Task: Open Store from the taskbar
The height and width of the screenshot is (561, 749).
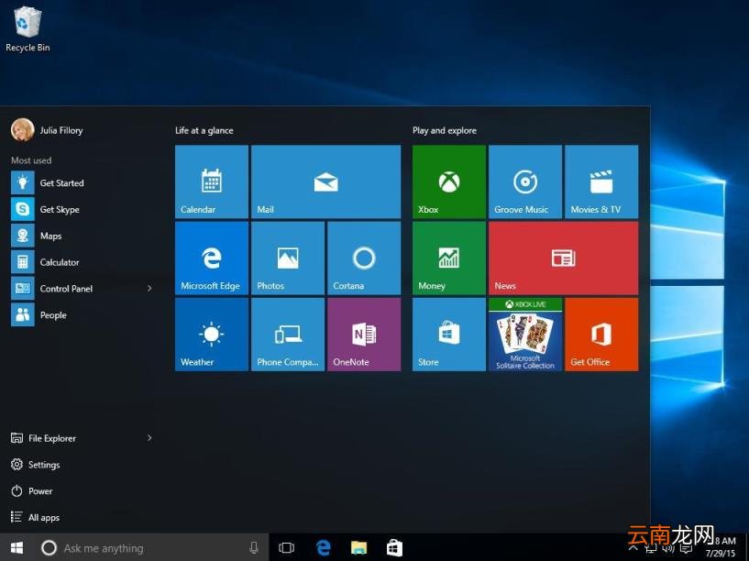Action: coord(394,547)
